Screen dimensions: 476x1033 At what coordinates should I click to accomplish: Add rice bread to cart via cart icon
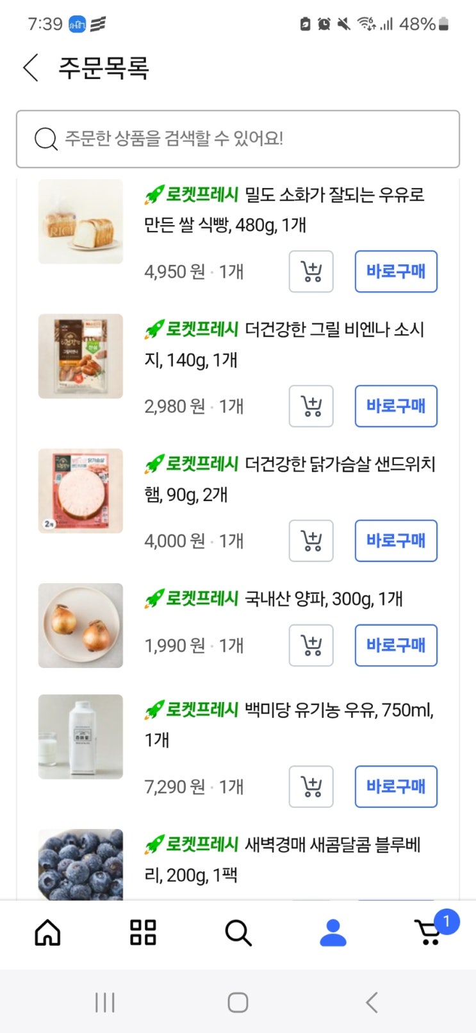pos(311,271)
